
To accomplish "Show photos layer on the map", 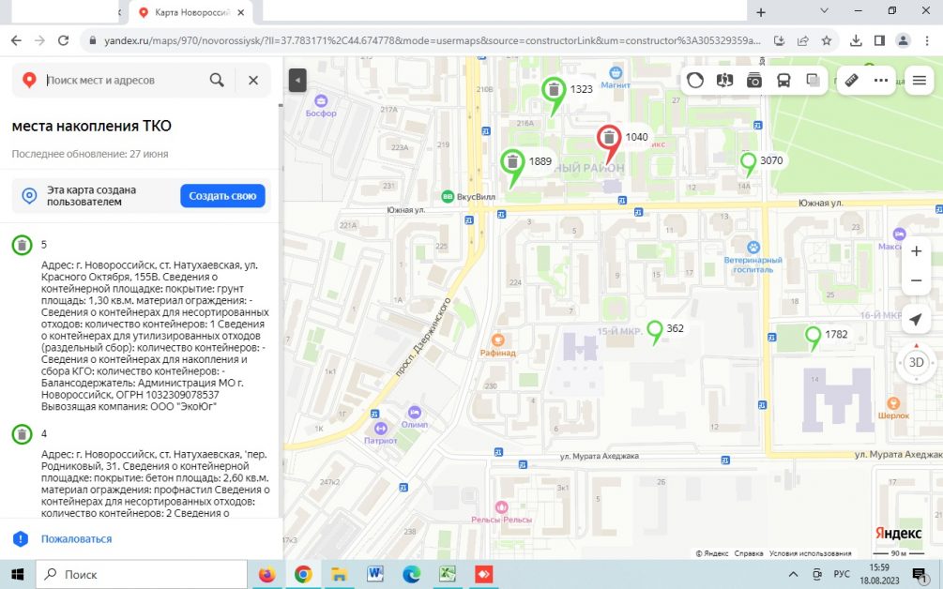I will tap(754, 81).
